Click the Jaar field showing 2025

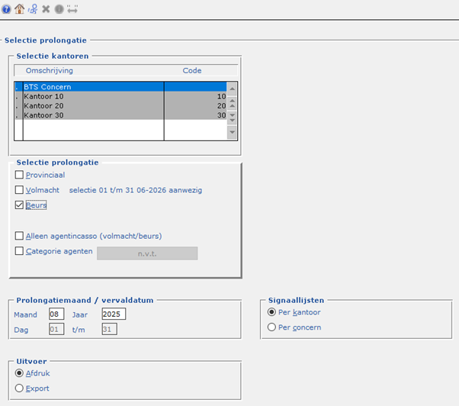click(x=114, y=314)
